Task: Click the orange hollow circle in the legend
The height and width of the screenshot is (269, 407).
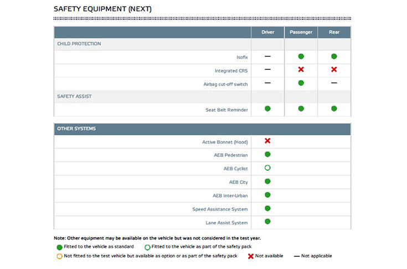Action: point(58,256)
